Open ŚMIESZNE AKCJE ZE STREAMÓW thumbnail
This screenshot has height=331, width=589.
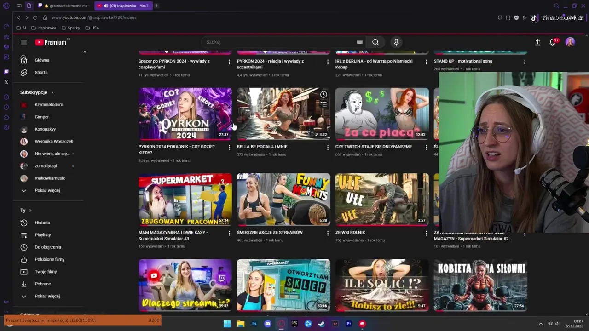tap(283, 199)
